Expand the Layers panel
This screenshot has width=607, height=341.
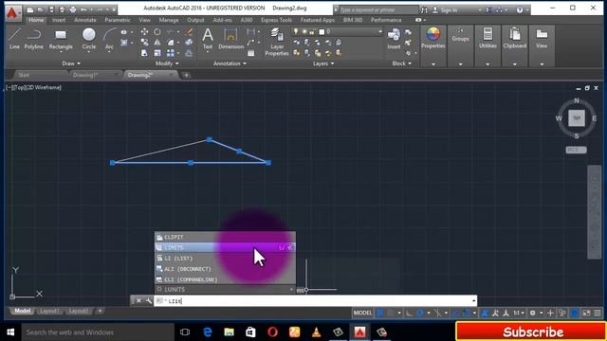(x=323, y=63)
